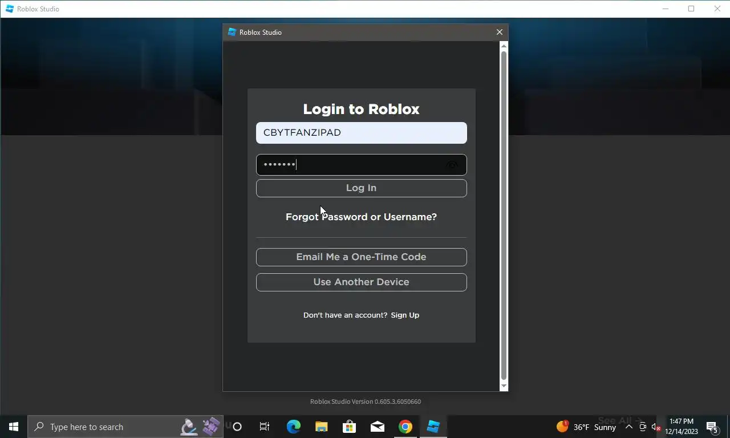
Task: Choose Email Me a One-Time Code
Action: pos(361,257)
